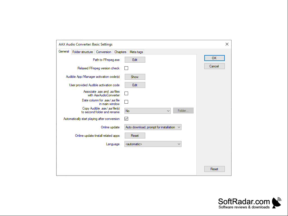
Task: Reset Online update/install related apps
Action: 135,136
